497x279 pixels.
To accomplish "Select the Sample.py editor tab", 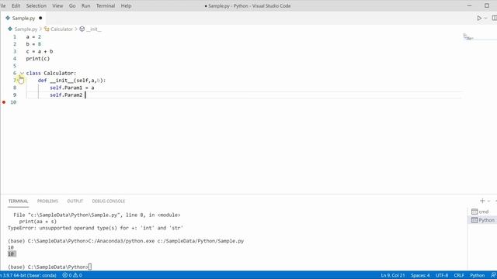I will pos(23,19).
